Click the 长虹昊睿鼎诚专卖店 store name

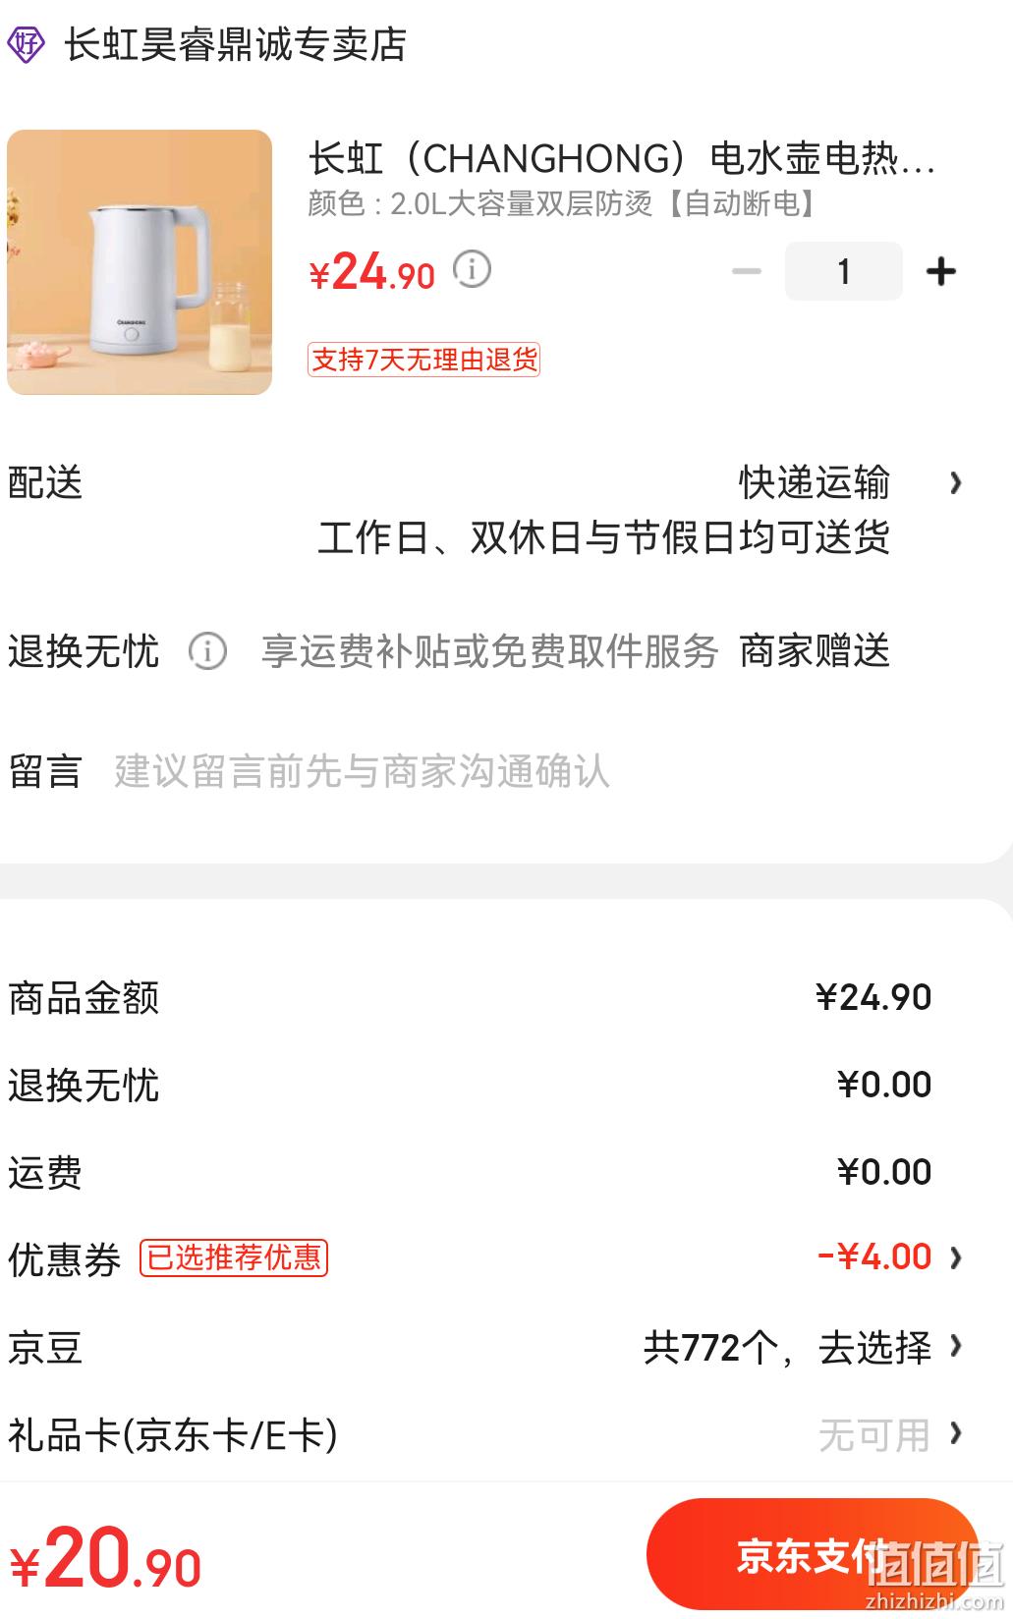[235, 44]
